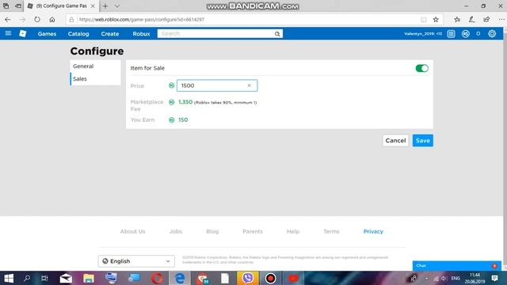The width and height of the screenshot is (507, 285).
Task: Open the Terms footer link
Action: tap(331, 231)
